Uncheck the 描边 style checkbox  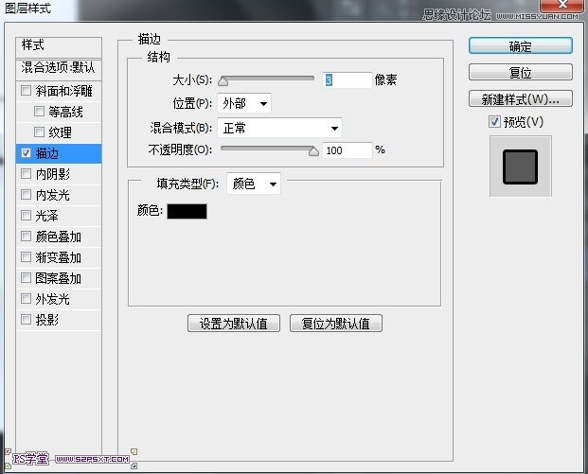(27, 153)
